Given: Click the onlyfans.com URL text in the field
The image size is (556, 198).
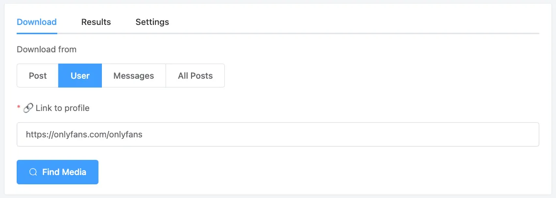Looking at the screenshot, I should point(84,134).
